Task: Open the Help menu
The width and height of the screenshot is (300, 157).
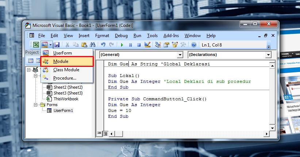Action: point(211,36)
